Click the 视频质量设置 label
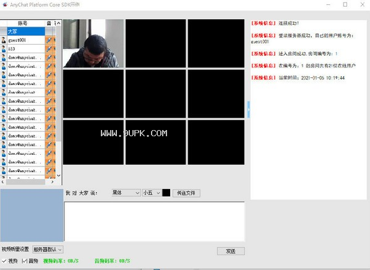This screenshot has height=270, width=370. pyautogui.click(x=15, y=249)
